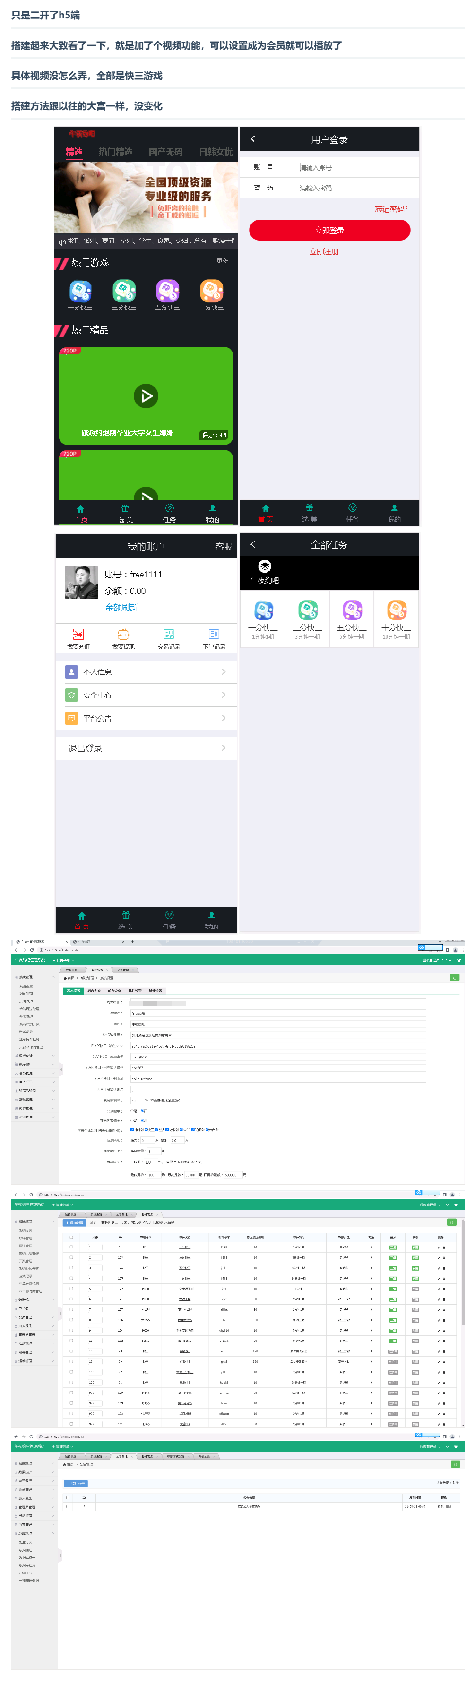
Task: Switch to the 精选 tab
Action: coord(74,152)
